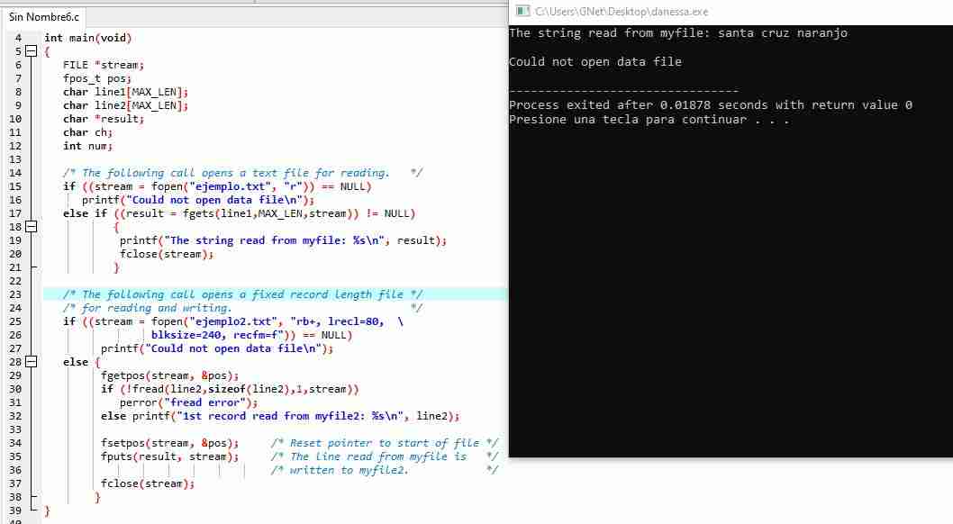Screen dimensions: 953x524
Task: Click the 'fgetpos(stream, &pos);' line
Action: (169, 375)
